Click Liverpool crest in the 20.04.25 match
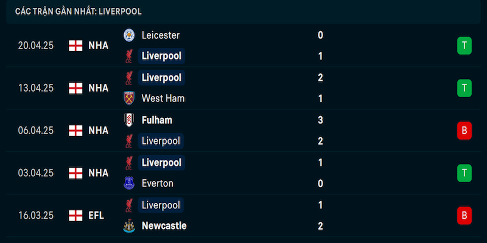Image resolution: width=487 pixels, height=243 pixels. click(129, 56)
